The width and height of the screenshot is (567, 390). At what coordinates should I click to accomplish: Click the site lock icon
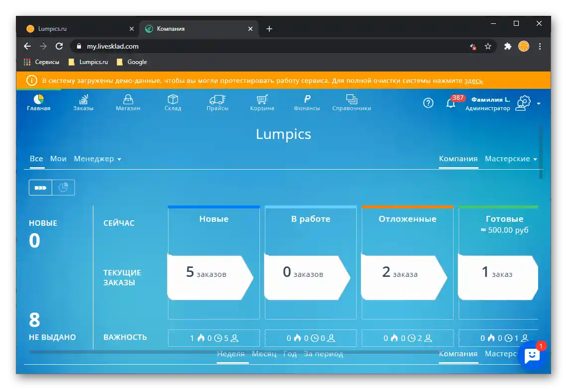point(79,46)
